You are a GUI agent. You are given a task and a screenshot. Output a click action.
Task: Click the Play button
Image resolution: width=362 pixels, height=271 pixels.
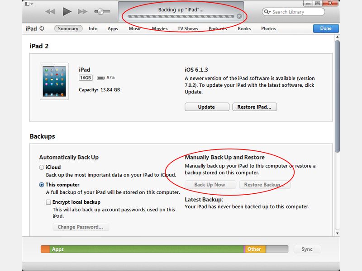67,12
